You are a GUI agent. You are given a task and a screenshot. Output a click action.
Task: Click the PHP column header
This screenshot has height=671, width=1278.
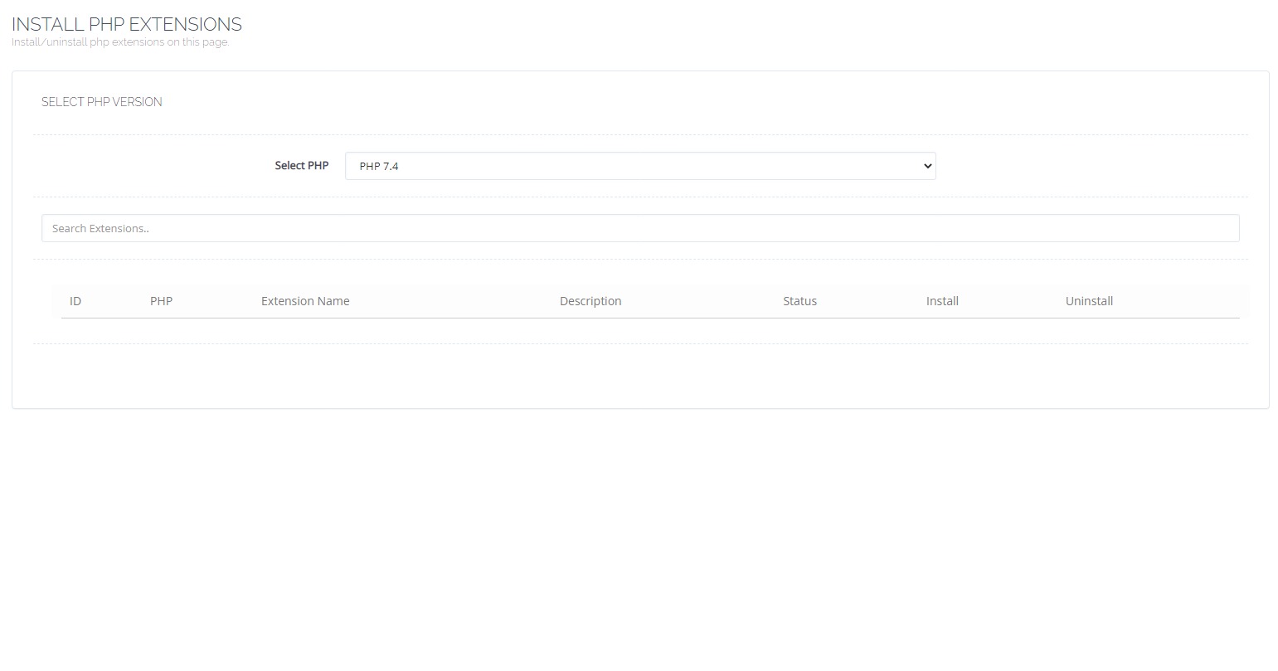pos(161,301)
